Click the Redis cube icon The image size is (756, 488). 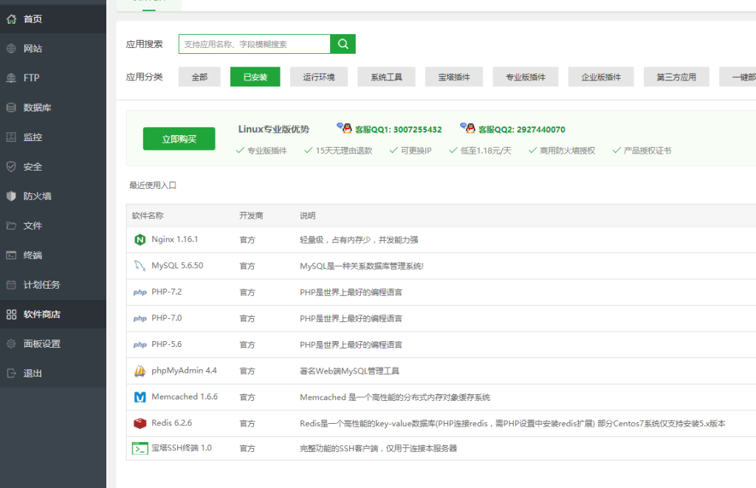point(140,422)
